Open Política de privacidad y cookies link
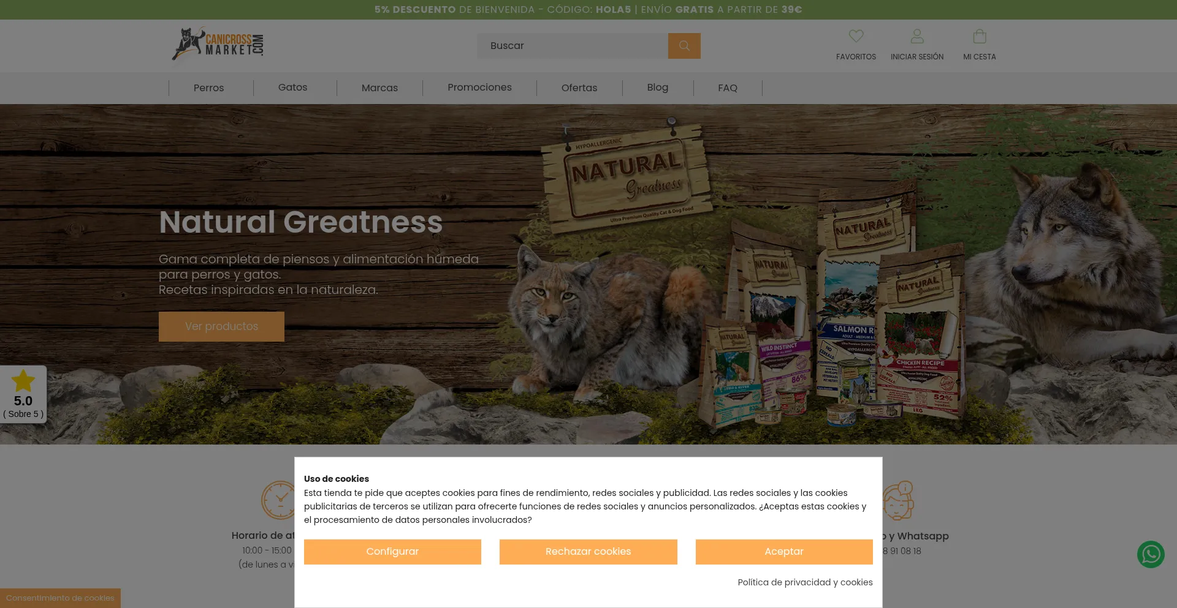 [x=805, y=582]
